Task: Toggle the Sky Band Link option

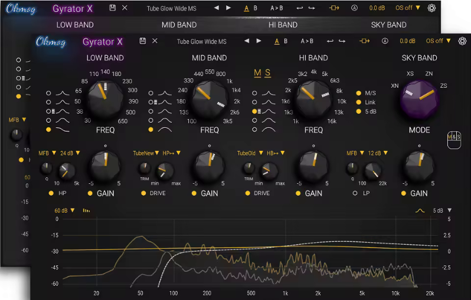Action: click(x=358, y=102)
